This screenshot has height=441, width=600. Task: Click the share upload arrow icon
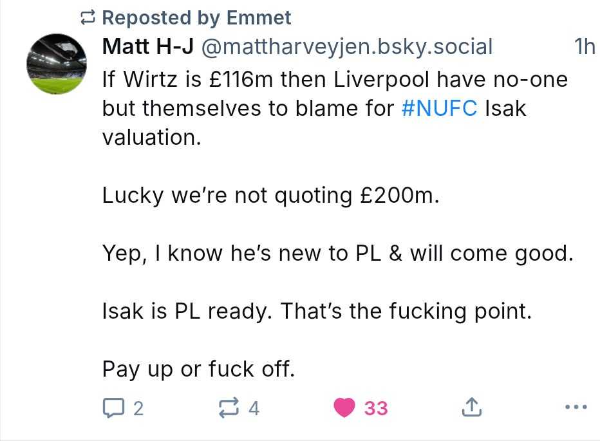coord(471,408)
